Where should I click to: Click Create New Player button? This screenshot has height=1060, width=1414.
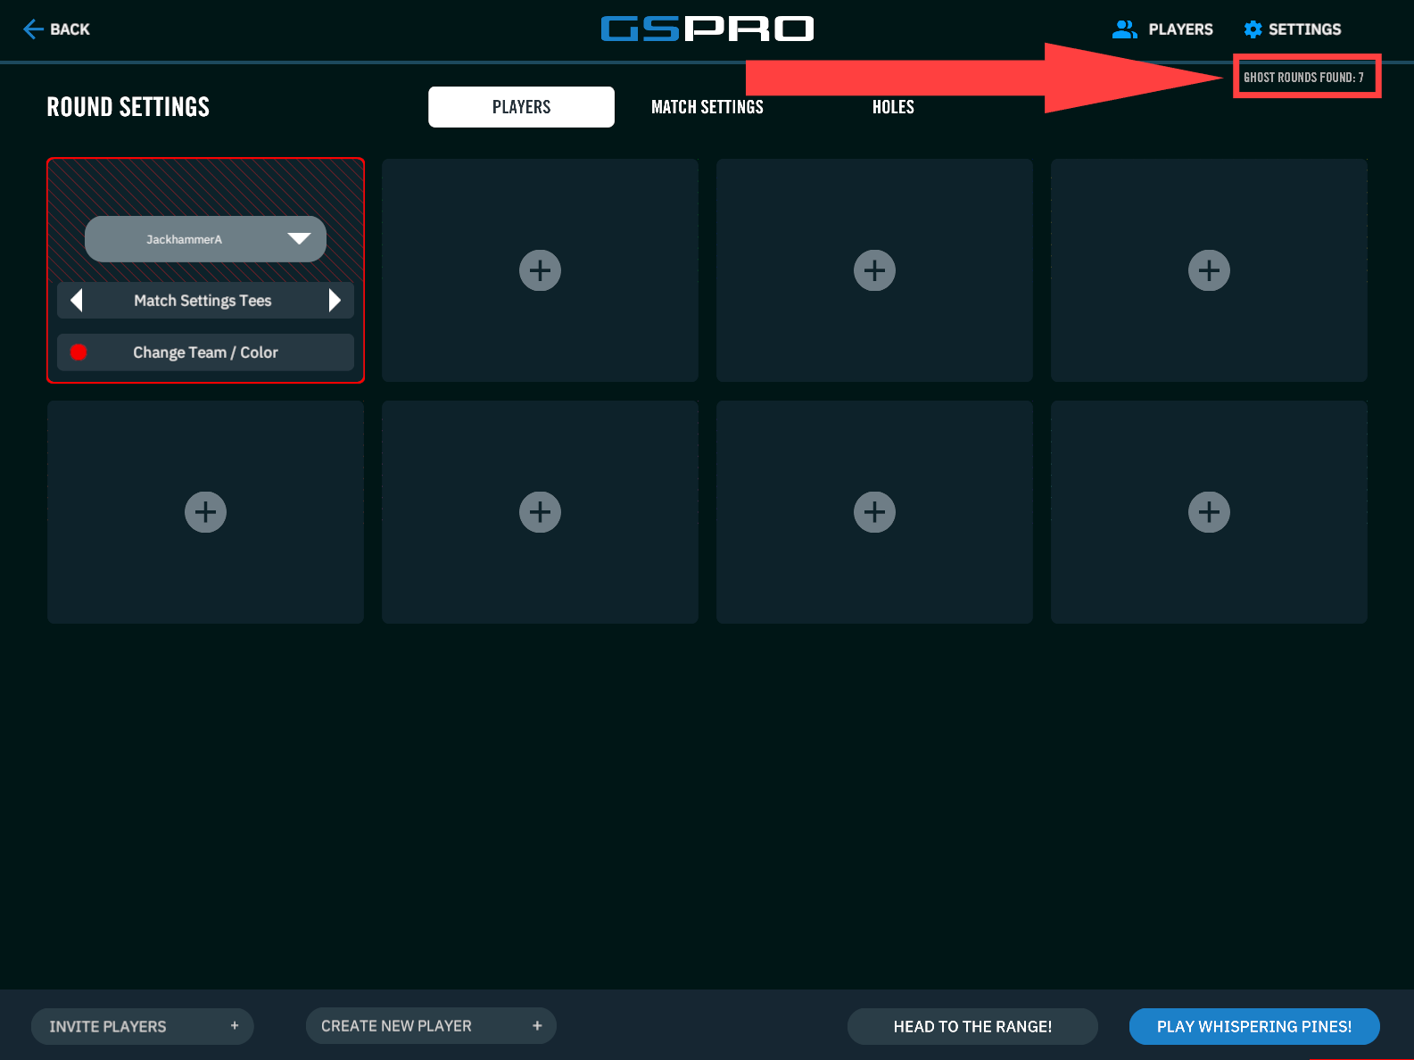[431, 1026]
